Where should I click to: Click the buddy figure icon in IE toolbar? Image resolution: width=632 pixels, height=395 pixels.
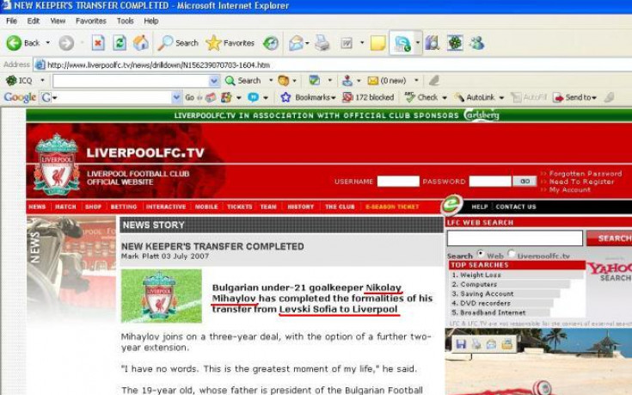[x=477, y=43]
